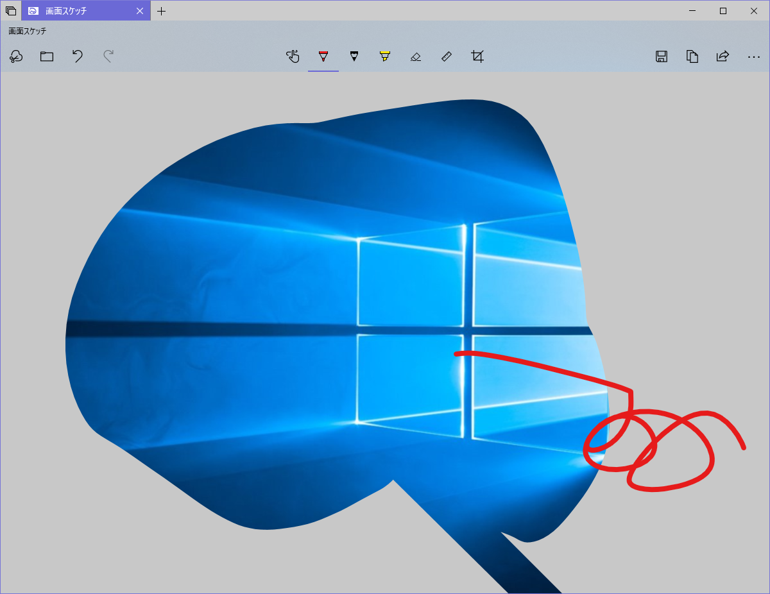Screen dimensions: 770x594
Task: Open a file with the folder icon
Action: tap(47, 56)
